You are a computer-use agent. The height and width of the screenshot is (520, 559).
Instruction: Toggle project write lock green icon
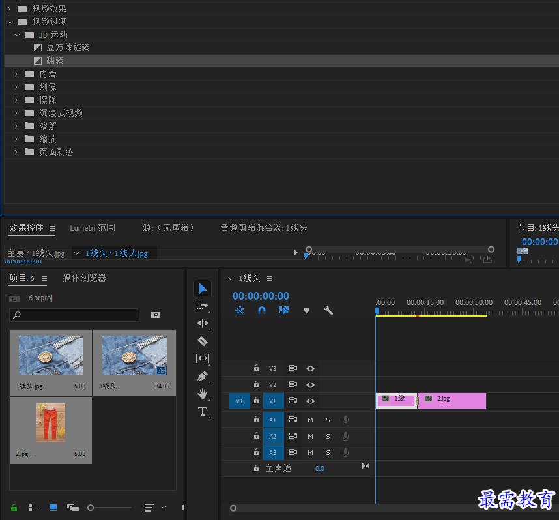click(14, 508)
